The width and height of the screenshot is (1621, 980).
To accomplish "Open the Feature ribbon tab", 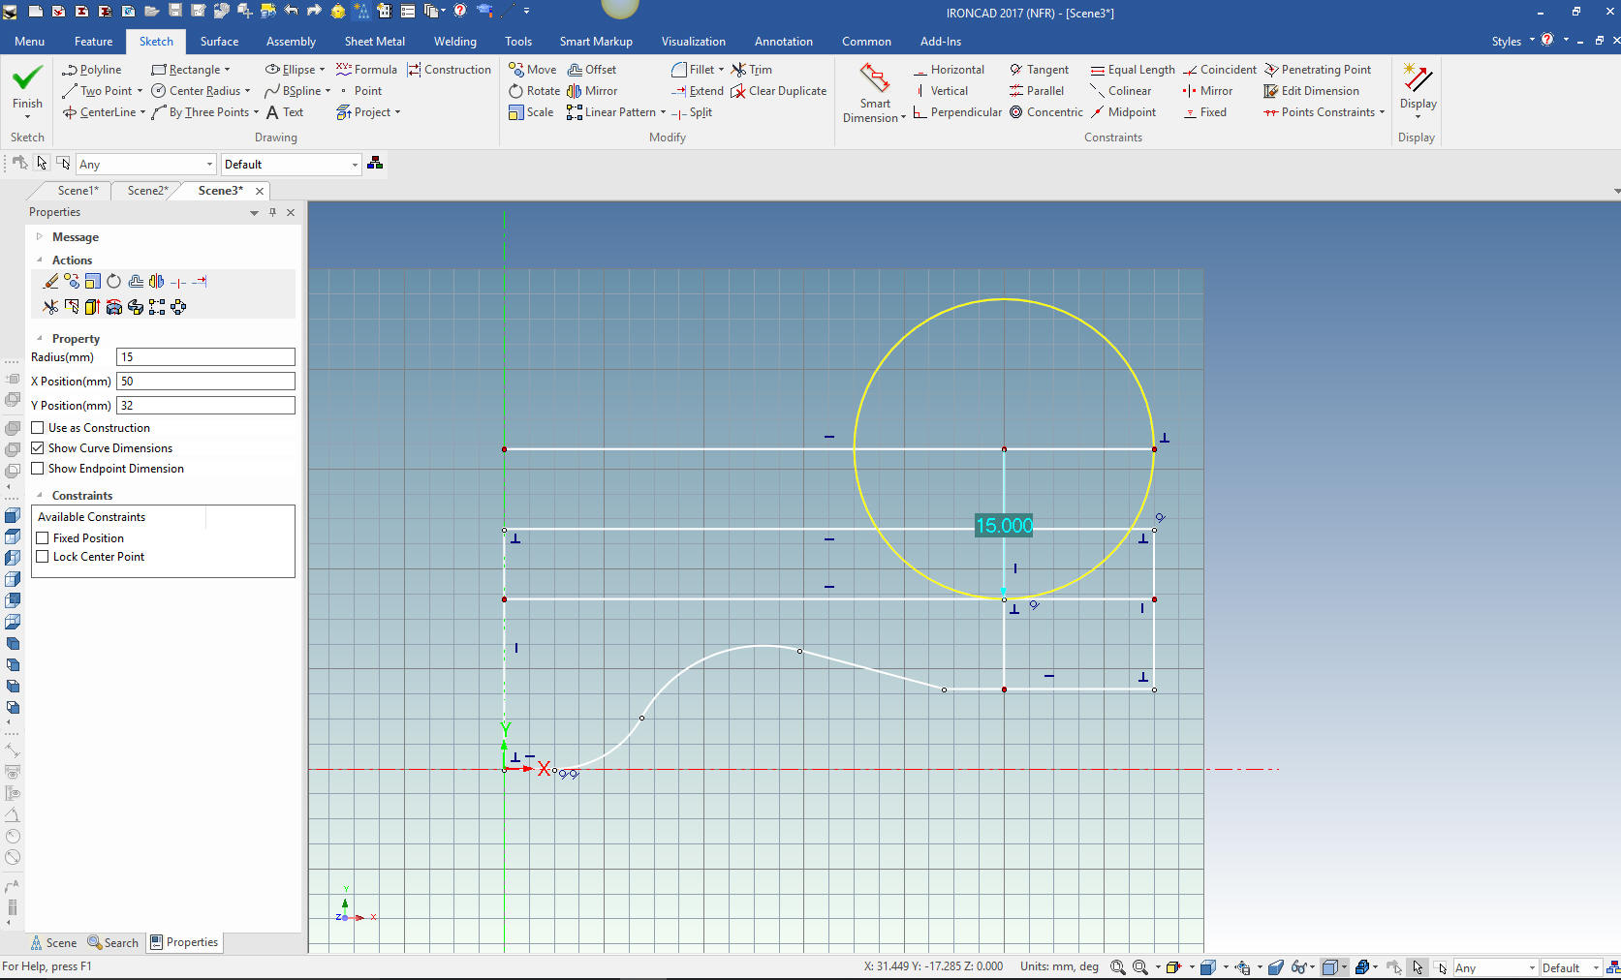I will pos(93,42).
